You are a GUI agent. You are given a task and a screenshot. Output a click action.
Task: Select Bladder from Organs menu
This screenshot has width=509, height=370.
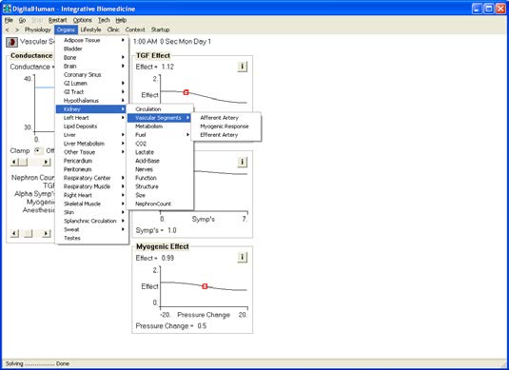tap(92, 49)
